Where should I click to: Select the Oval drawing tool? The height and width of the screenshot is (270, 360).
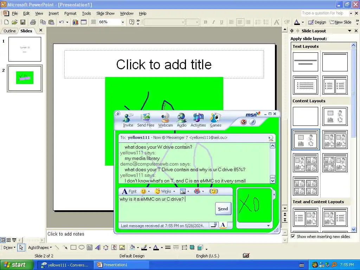click(x=82, y=247)
